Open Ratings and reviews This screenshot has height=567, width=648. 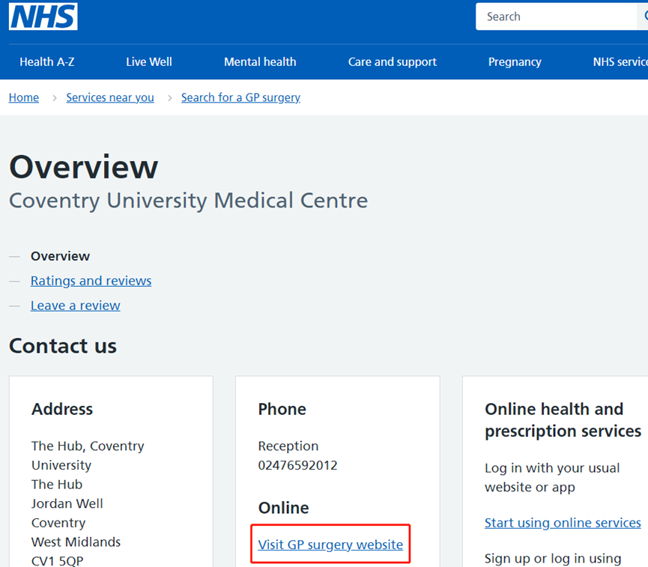pos(91,280)
